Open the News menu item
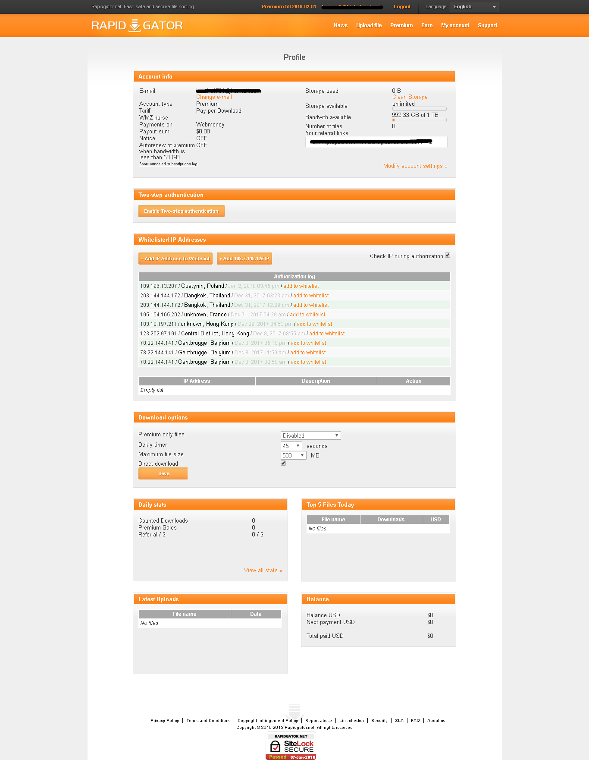Screen dimensions: 589x760 click(x=341, y=25)
